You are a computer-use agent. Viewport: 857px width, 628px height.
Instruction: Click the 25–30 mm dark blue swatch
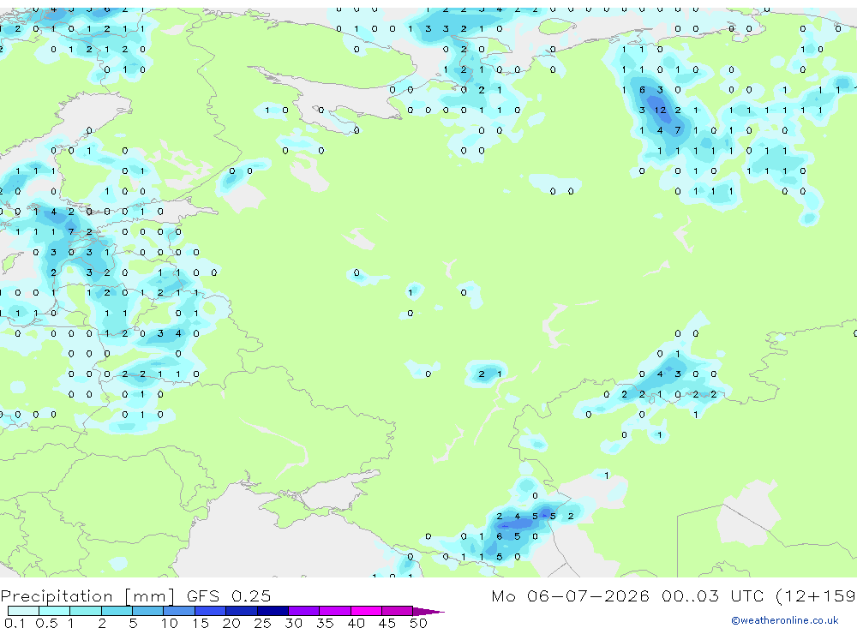point(273,611)
